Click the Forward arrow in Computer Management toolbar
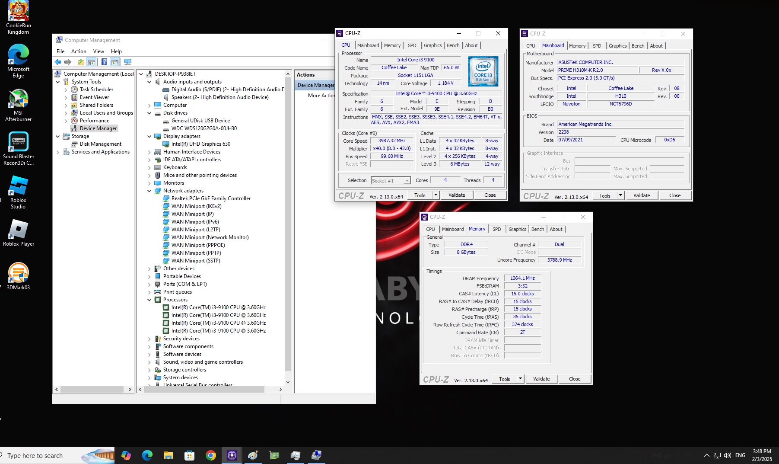The height and width of the screenshot is (464, 779). tap(68, 62)
